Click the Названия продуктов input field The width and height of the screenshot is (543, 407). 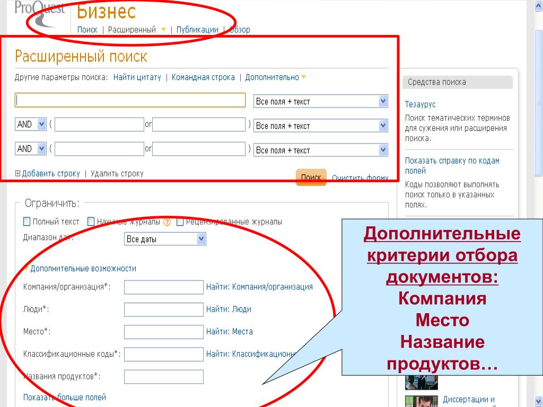[x=163, y=377]
